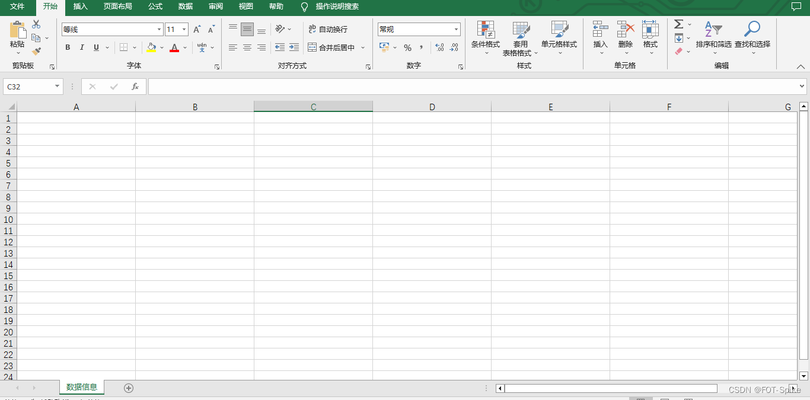The height and width of the screenshot is (400, 810).
Task: Align text right
Action: (262, 47)
